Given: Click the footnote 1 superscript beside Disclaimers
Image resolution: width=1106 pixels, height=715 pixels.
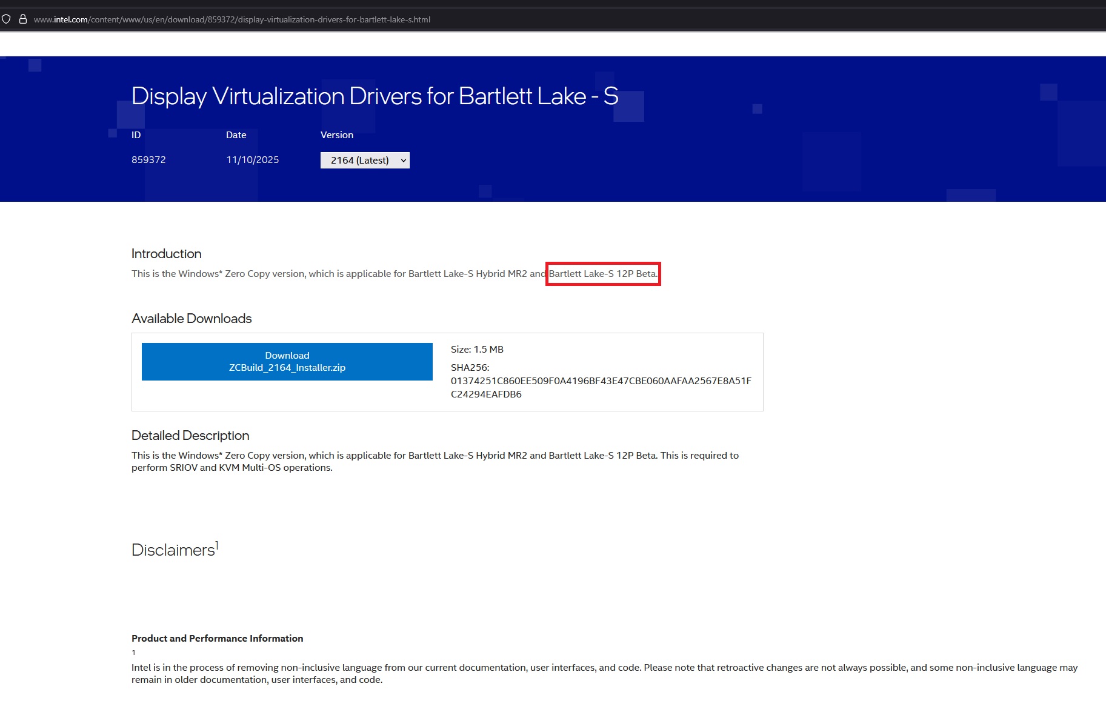Looking at the screenshot, I should coord(217,545).
